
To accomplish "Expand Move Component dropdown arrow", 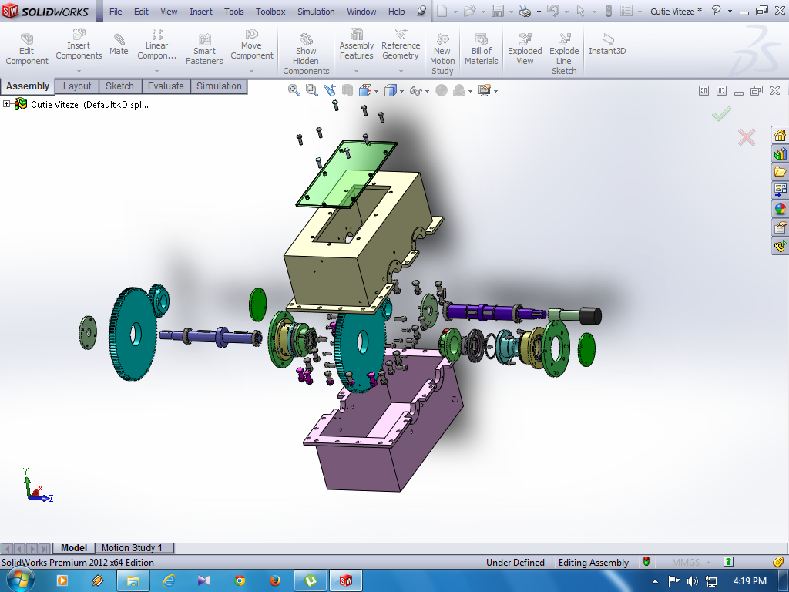I will tap(252, 71).
